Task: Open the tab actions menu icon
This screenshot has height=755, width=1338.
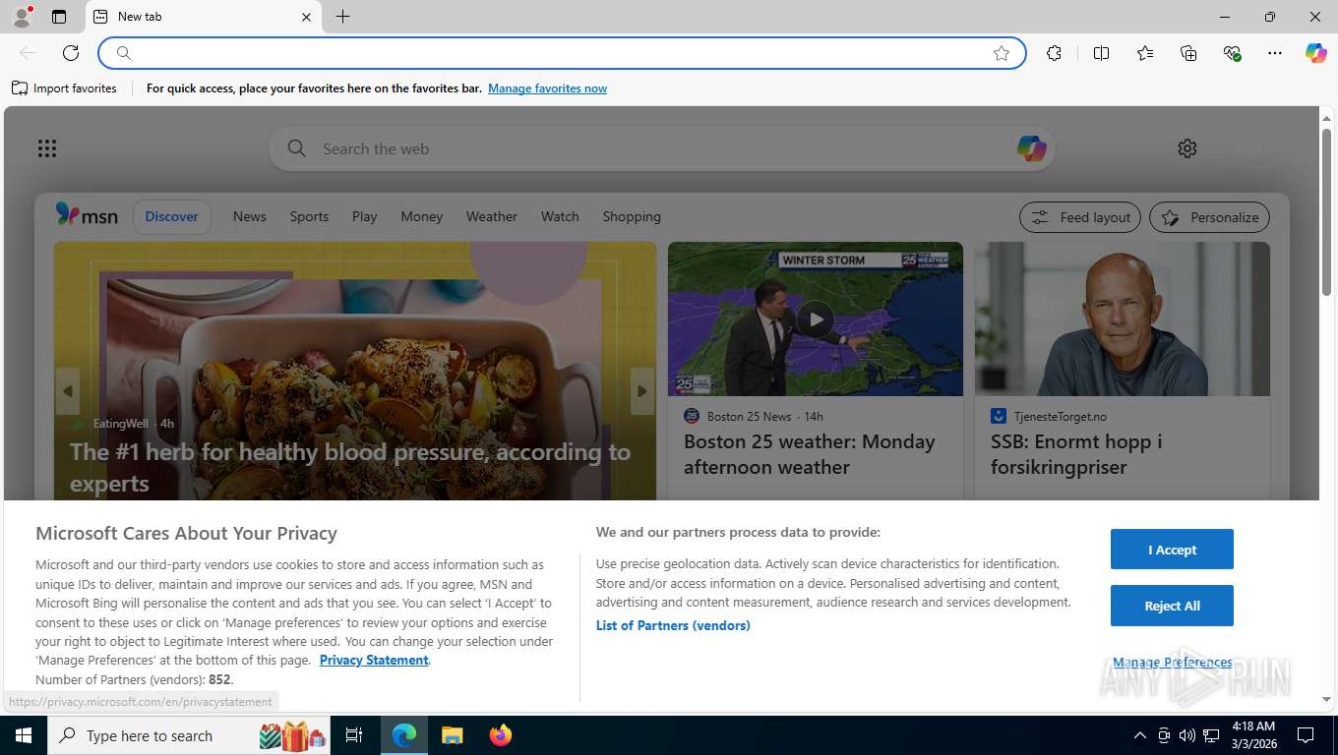Action: (x=59, y=17)
